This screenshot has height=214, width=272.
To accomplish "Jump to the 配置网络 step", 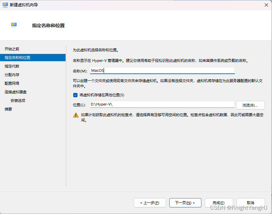I will (12, 83).
